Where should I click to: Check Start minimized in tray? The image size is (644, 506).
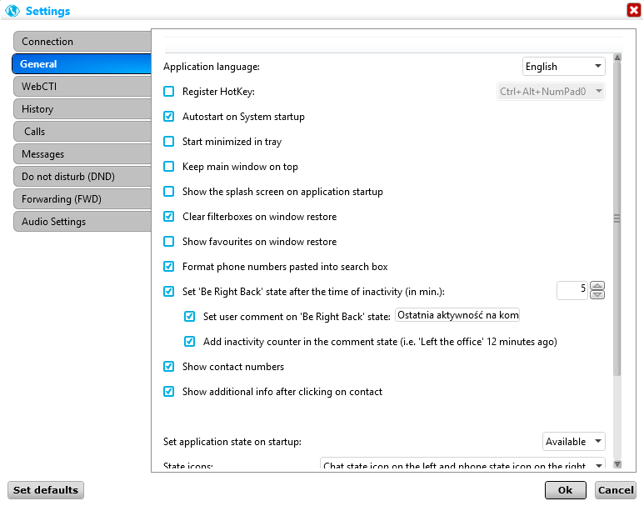(x=169, y=142)
